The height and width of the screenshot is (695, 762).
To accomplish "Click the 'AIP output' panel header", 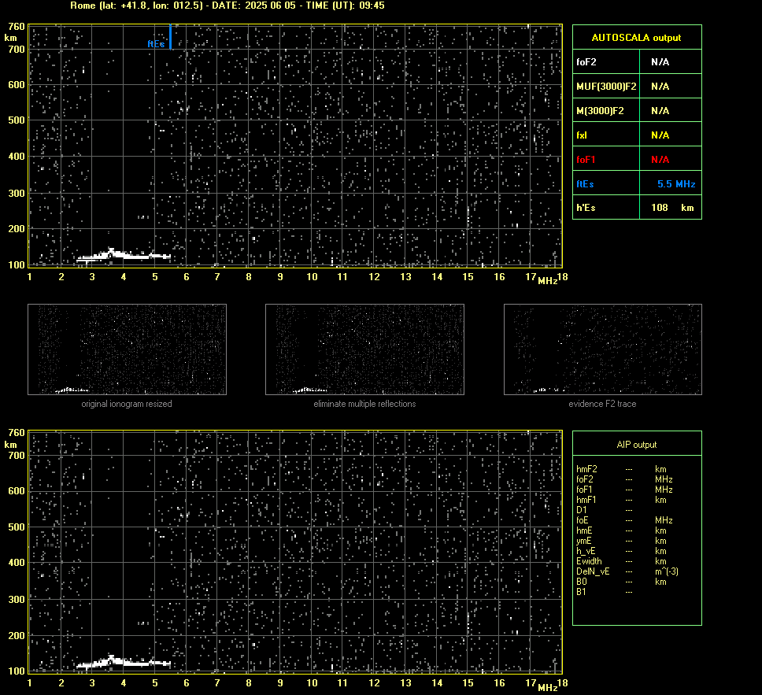I will pyautogui.click(x=637, y=445).
